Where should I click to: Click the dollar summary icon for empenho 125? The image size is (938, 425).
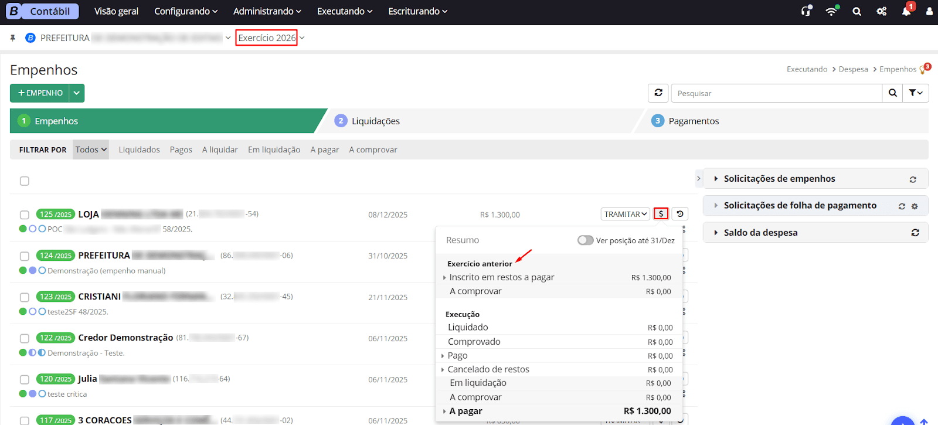point(661,214)
